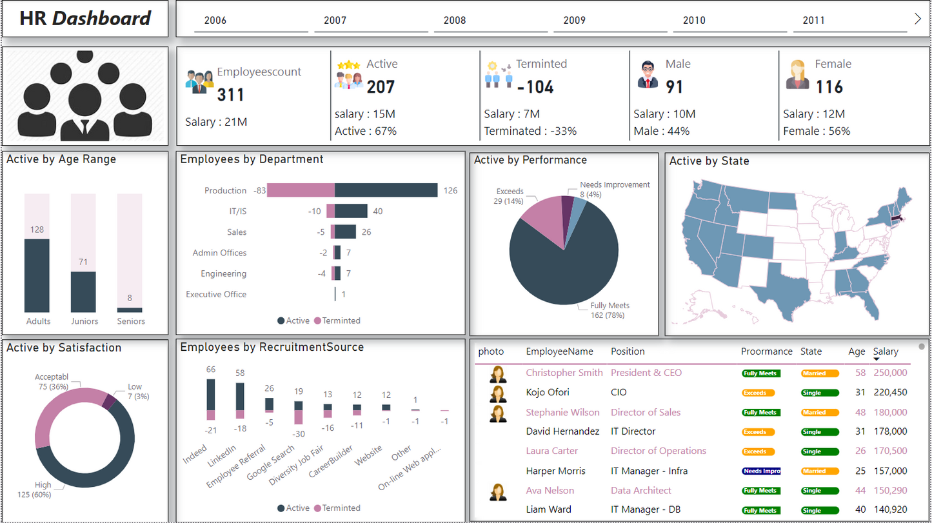
Task: Click the Employeescount group icon
Action: pos(199,81)
